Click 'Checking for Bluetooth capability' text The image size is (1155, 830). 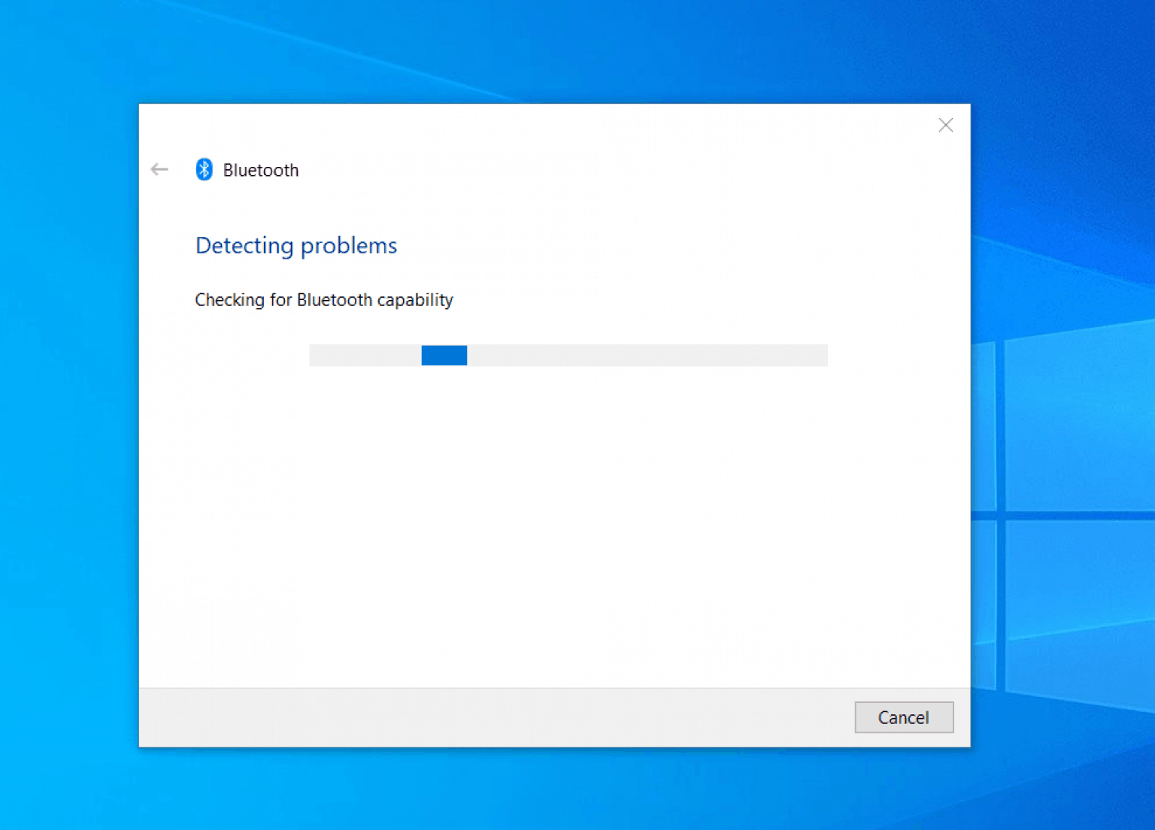(324, 300)
